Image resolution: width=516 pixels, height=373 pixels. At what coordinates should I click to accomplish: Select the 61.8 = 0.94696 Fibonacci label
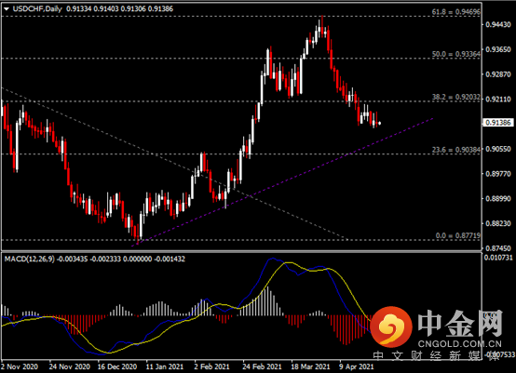[455, 12]
